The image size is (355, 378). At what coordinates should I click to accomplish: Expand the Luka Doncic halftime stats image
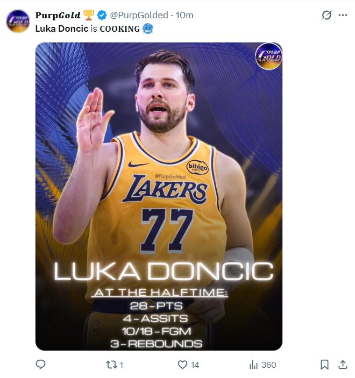159,196
